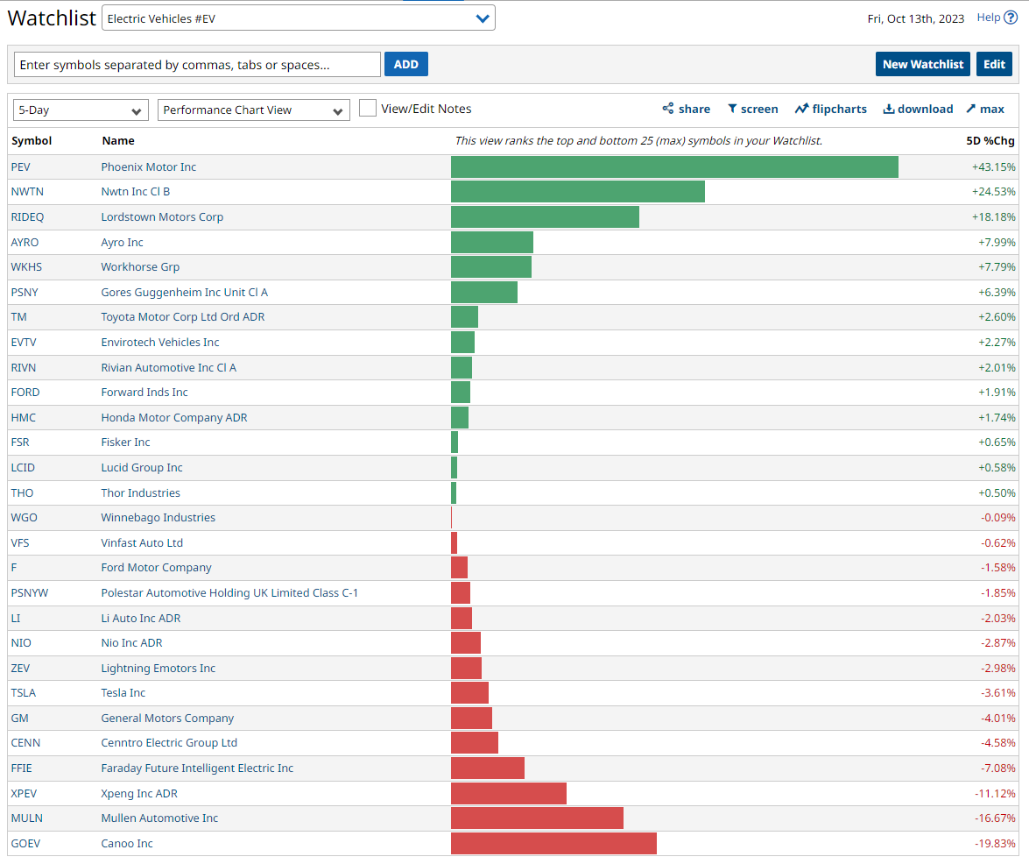This screenshot has height=864, width=1029.
Task: Open the Workhorse Grp name link
Action: (x=140, y=267)
